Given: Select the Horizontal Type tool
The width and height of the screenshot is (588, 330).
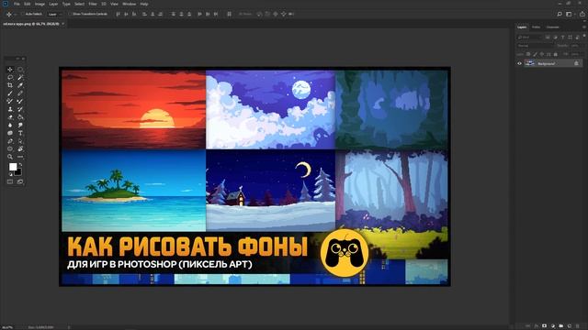Looking at the screenshot, I should 20,133.
